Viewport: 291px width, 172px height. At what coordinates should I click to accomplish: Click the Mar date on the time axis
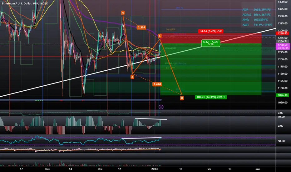pyautogui.click(x=258, y=169)
